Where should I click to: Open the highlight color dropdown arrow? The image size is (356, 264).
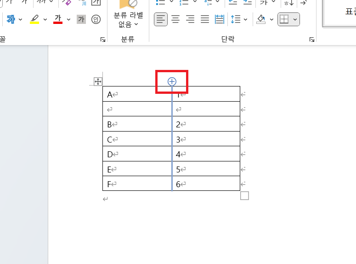[x=45, y=20]
